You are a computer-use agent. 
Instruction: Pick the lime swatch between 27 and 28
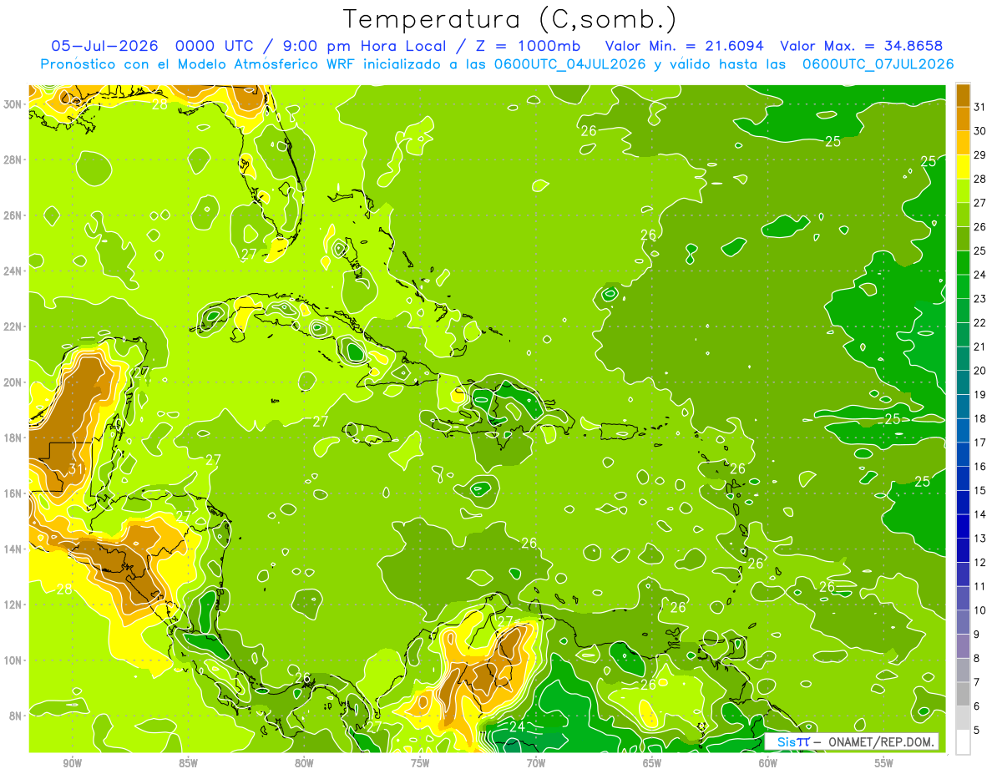963,190
